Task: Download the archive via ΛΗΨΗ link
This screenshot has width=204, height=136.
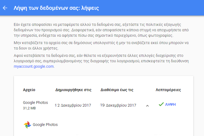Action: pos(170,104)
